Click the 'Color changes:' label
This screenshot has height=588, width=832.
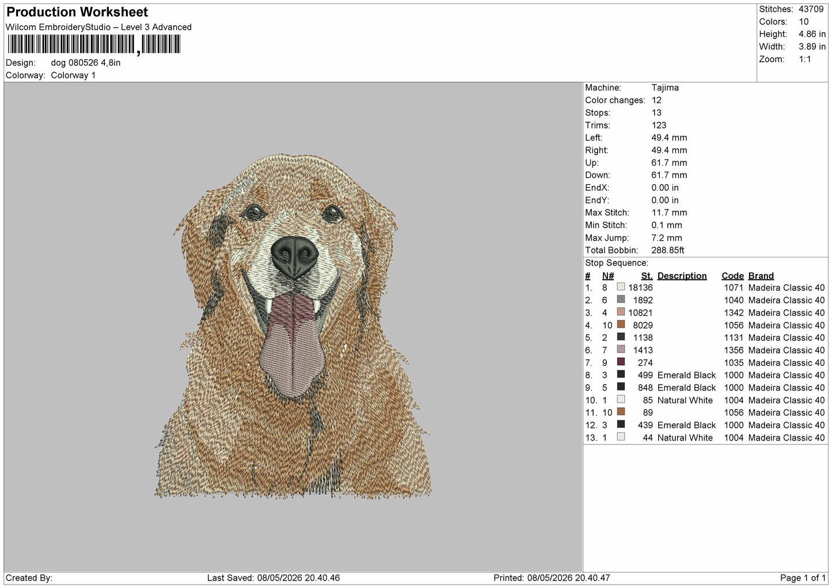tap(615, 100)
